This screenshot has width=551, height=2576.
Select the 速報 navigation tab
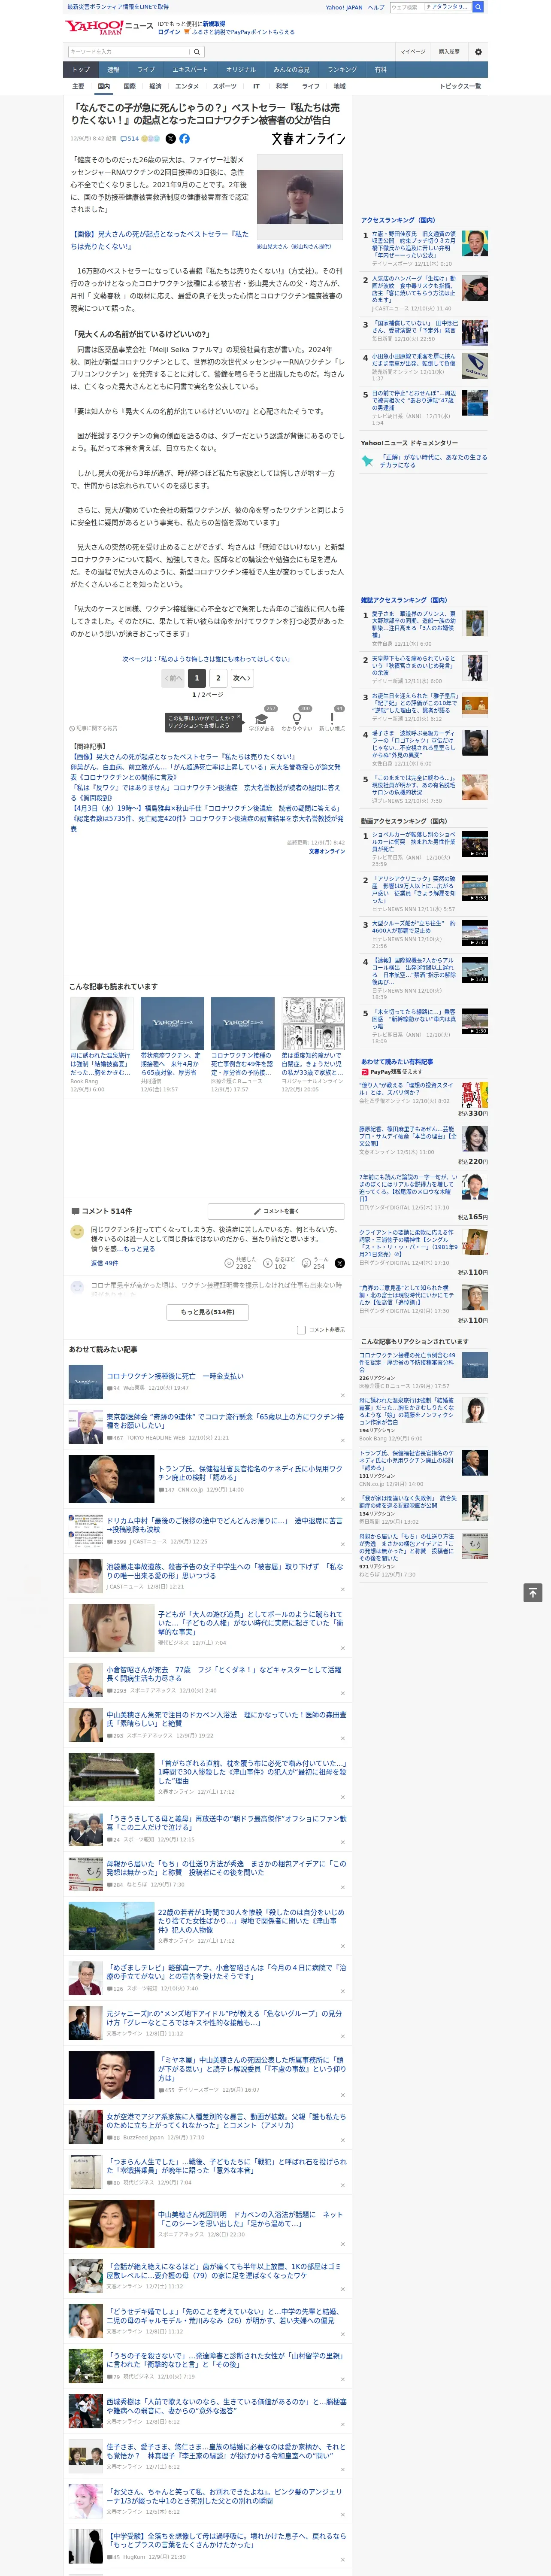click(x=113, y=70)
